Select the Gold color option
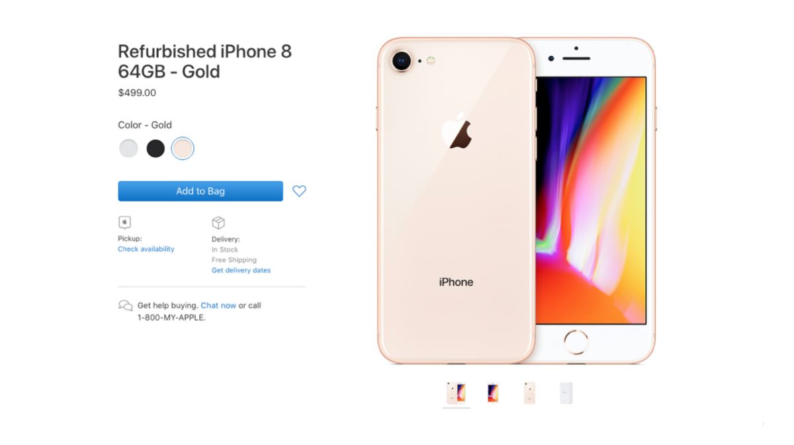Image resolution: width=794 pixels, height=445 pixels. click(183, 149)
